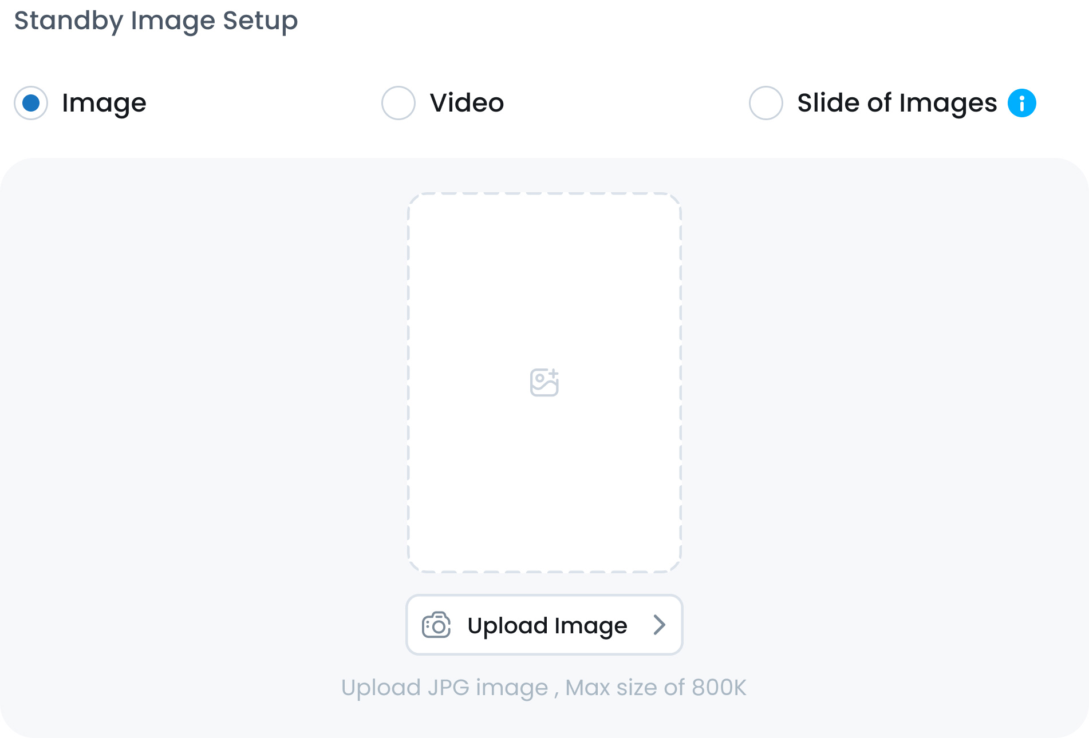The height and width of the screenshot is (738, 1089).
Task: Select the add-image icon inside dashed area
Action: pyautogui.click(x=544, y=382)
